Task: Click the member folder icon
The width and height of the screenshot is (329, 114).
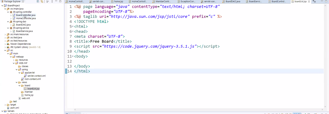Action: click(22, 92)
